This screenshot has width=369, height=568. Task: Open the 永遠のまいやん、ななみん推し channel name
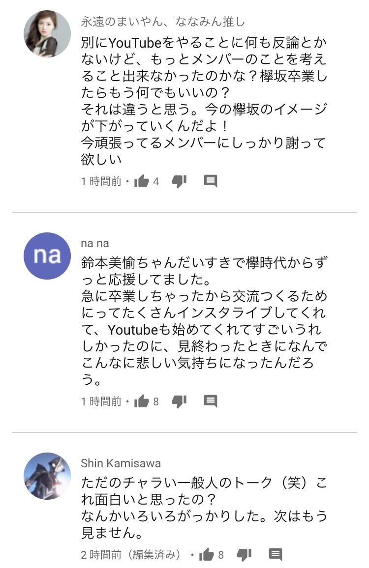click(162, 22)
